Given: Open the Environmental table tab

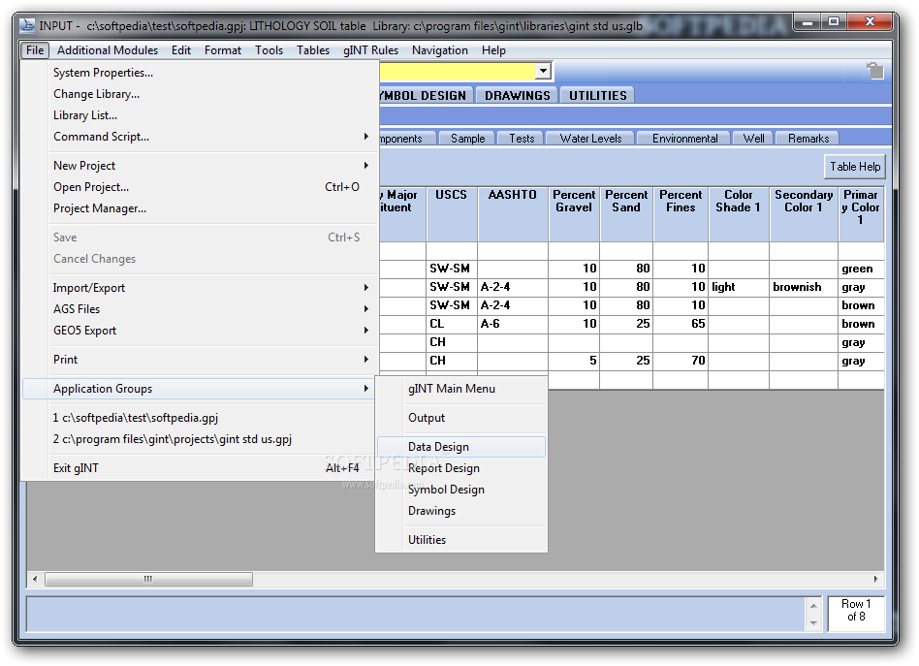Looking at the screenshot, I should click(x=684, y=139).
